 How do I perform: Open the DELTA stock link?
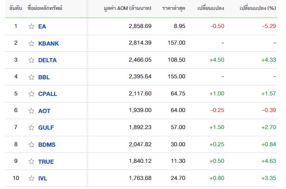48,60
